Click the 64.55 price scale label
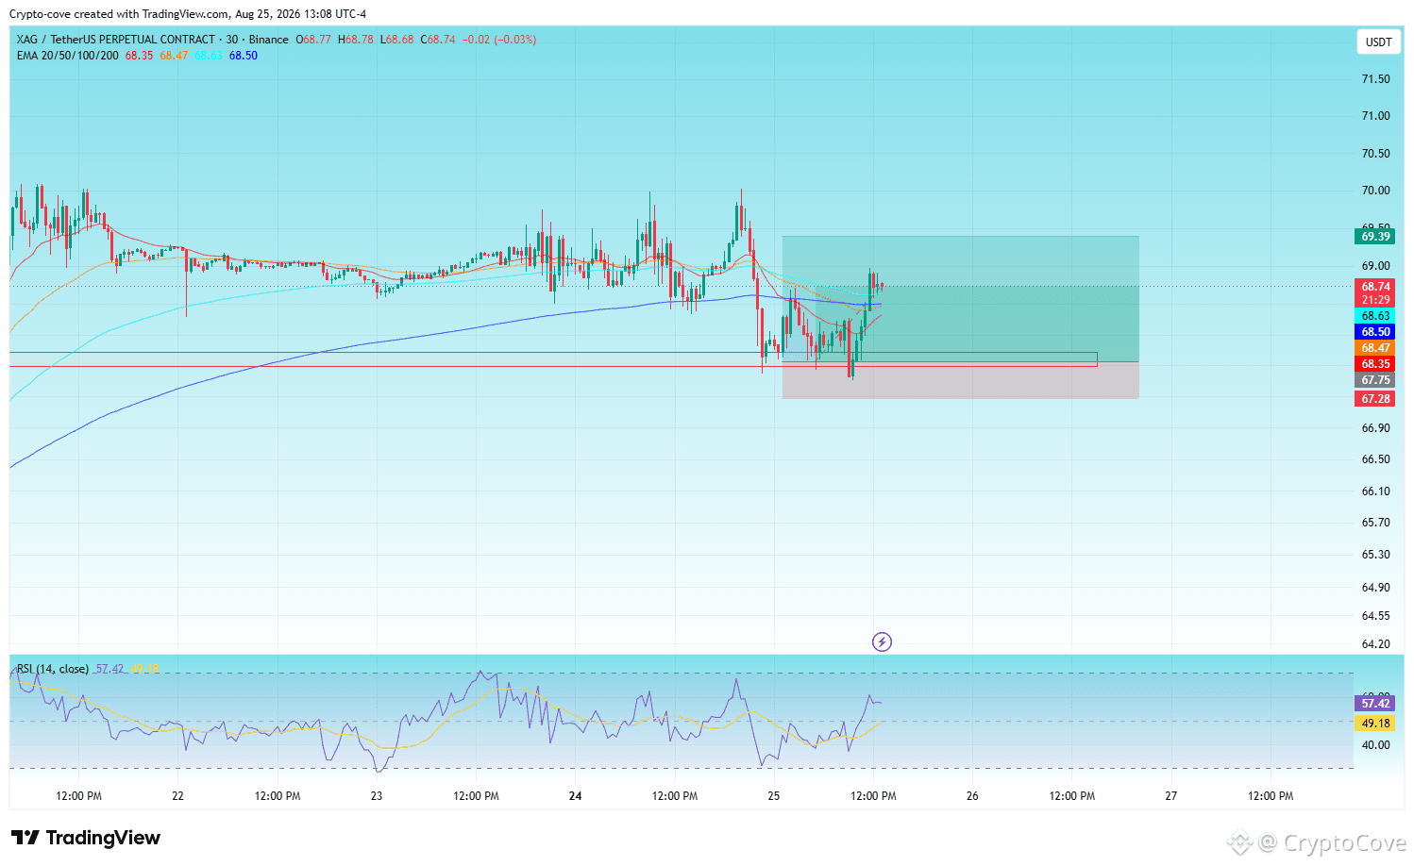 coord(1375,616)
